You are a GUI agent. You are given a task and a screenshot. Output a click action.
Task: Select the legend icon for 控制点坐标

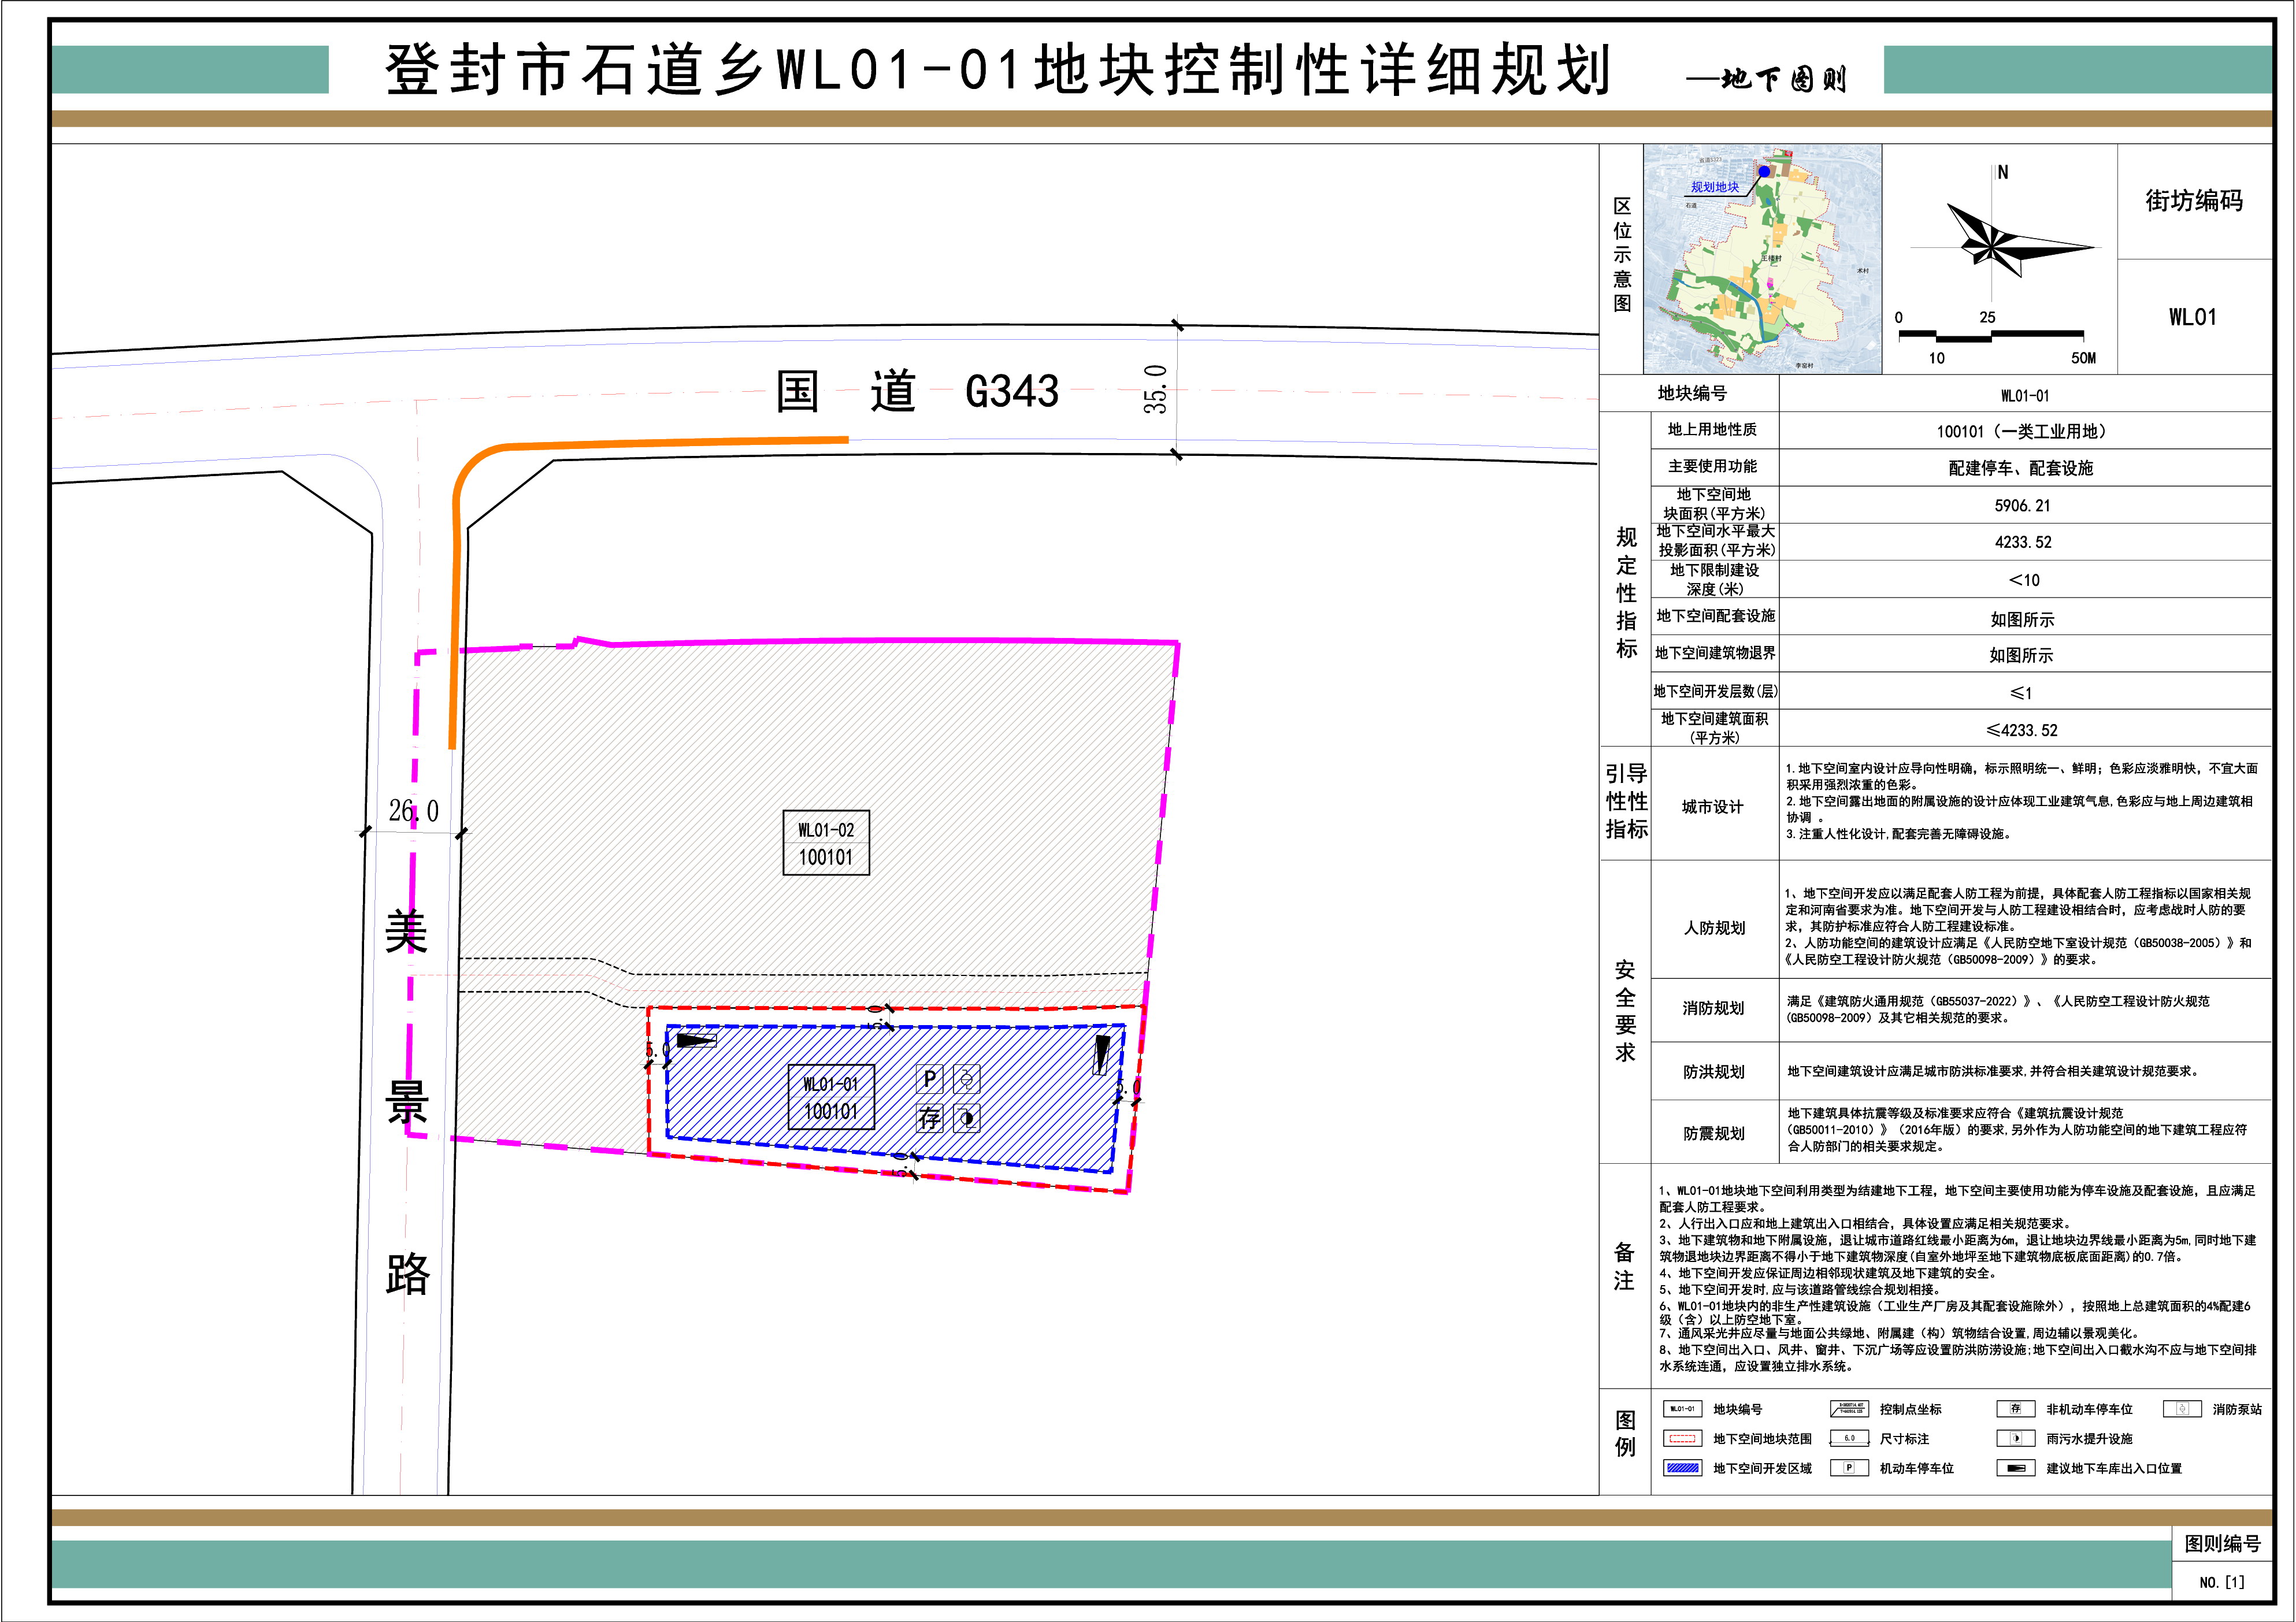1849,1409
